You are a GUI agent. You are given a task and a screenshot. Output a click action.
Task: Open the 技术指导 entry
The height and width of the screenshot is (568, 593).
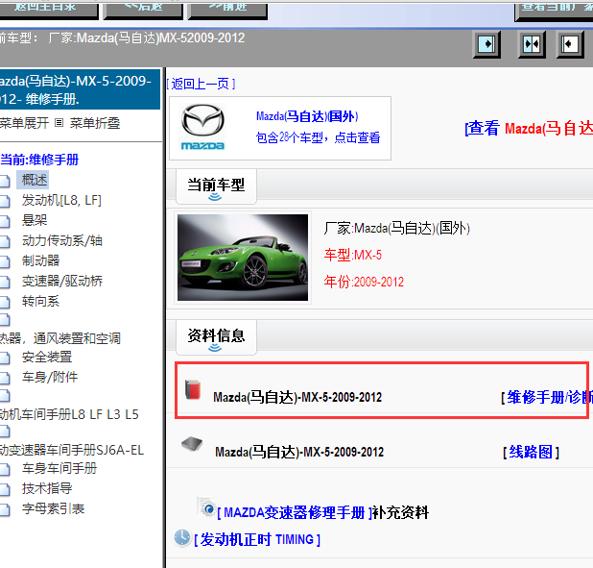[x=46, y=488]
